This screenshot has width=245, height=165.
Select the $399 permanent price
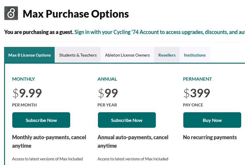coord(196,93)
